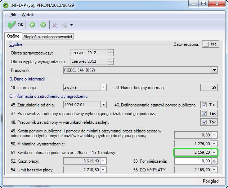Click plus button for Limit kosztów płacy

103,170
